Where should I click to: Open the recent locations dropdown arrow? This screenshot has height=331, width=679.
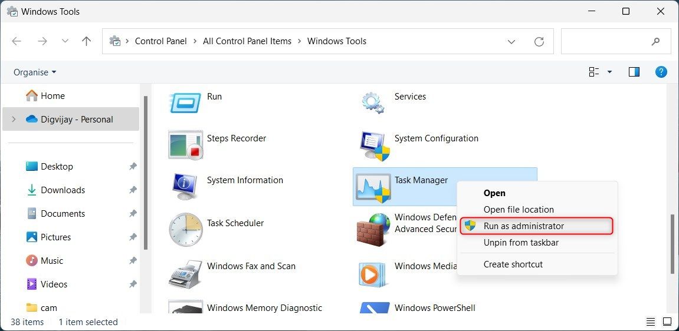coord(65,41)
